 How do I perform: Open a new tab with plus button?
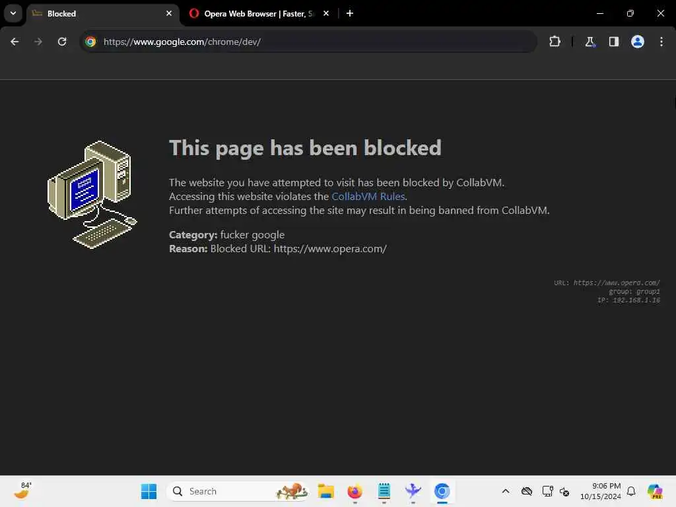point(350,13)
